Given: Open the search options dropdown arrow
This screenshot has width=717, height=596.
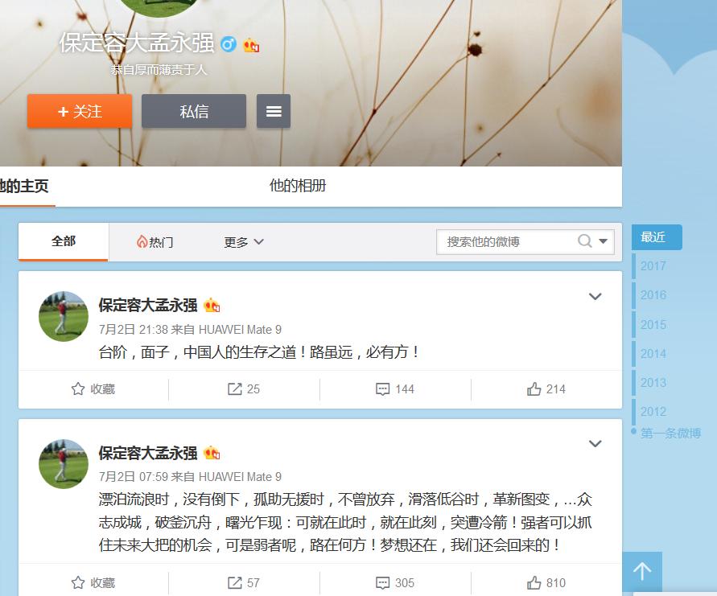Looking at the screenshot, I should [604, 241].
